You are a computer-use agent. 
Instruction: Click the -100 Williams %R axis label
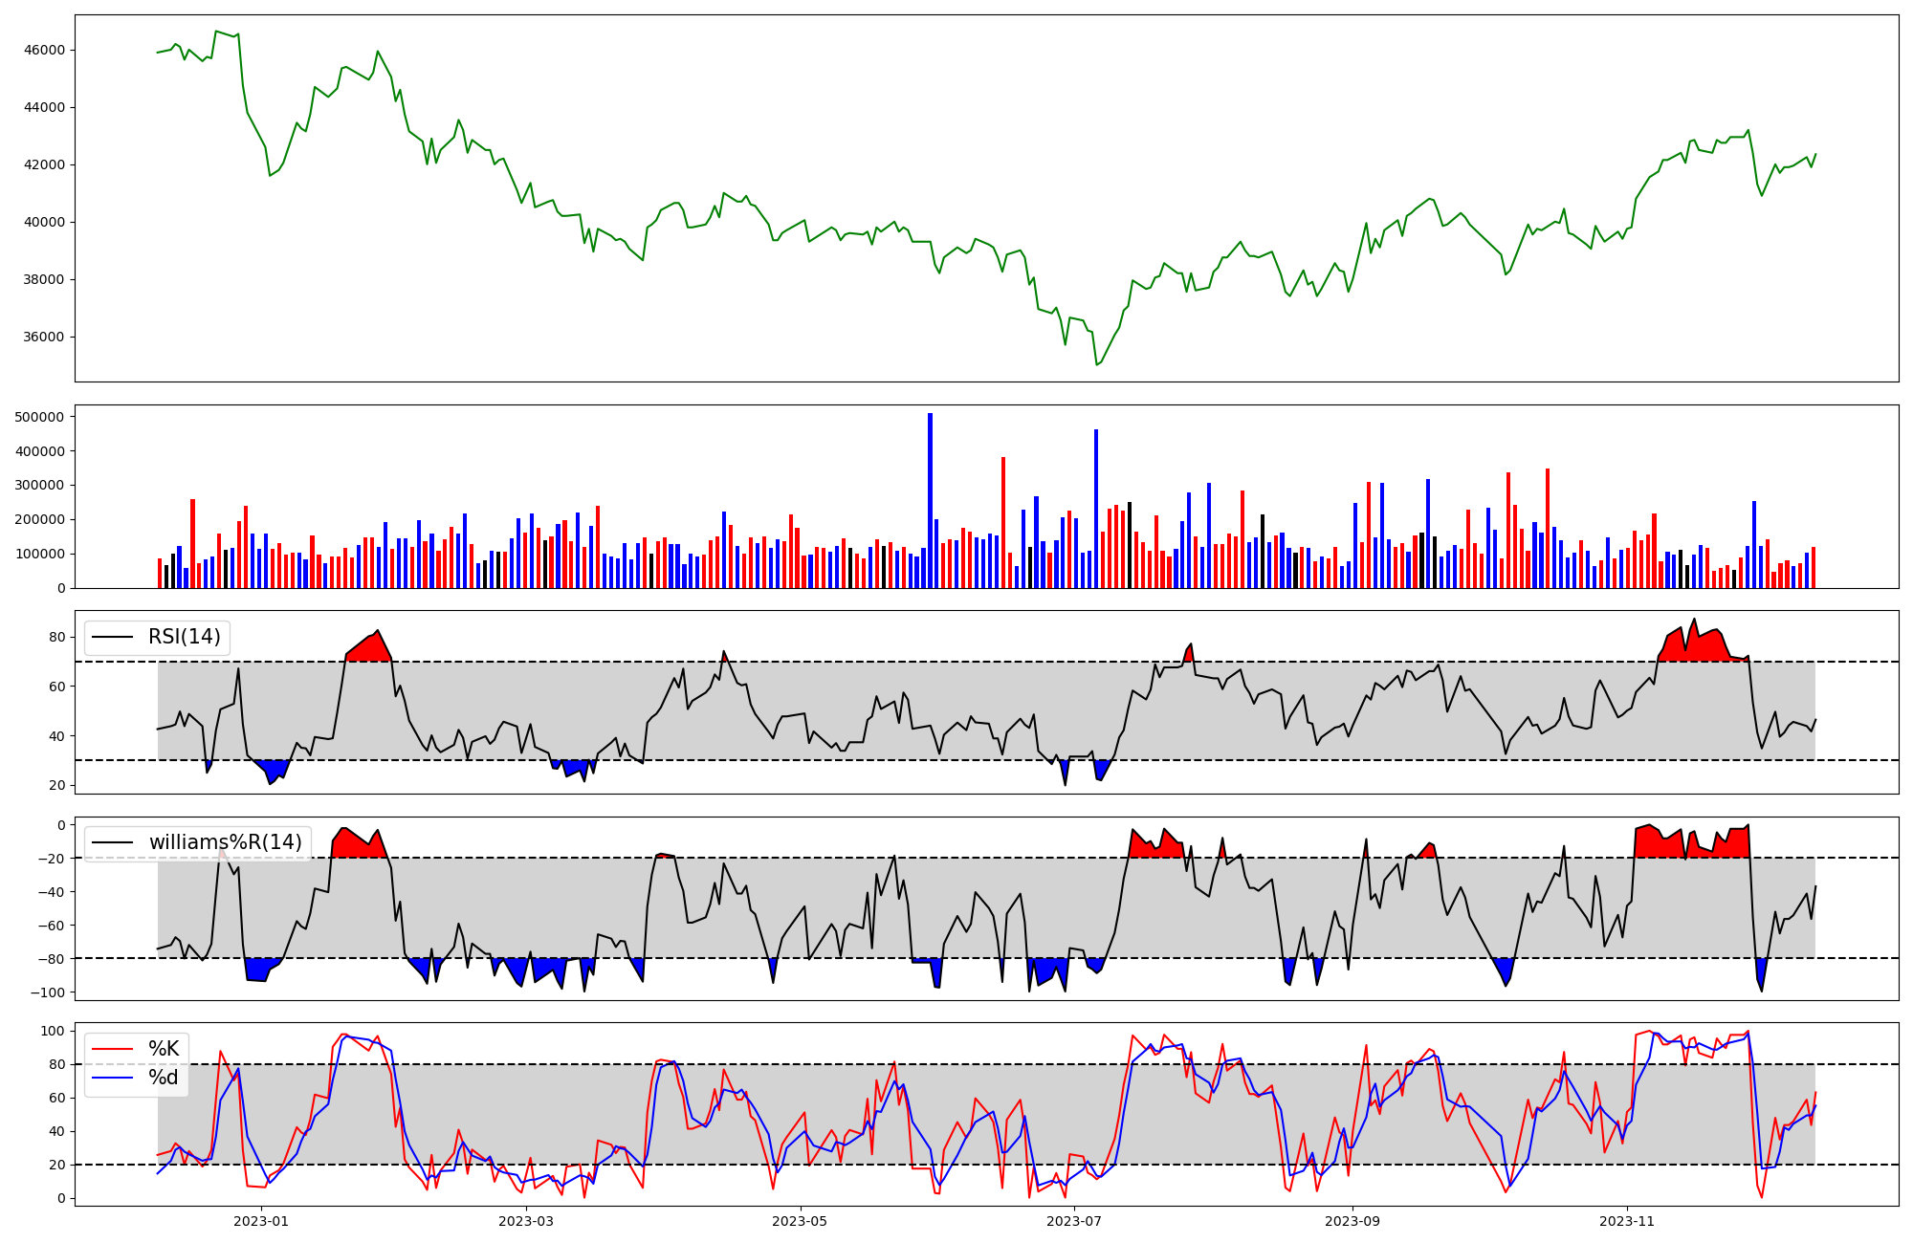(47, 992)
